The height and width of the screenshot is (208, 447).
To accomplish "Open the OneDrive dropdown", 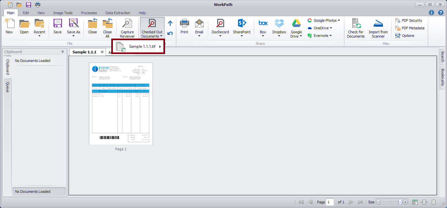I will tap(331, 28).
